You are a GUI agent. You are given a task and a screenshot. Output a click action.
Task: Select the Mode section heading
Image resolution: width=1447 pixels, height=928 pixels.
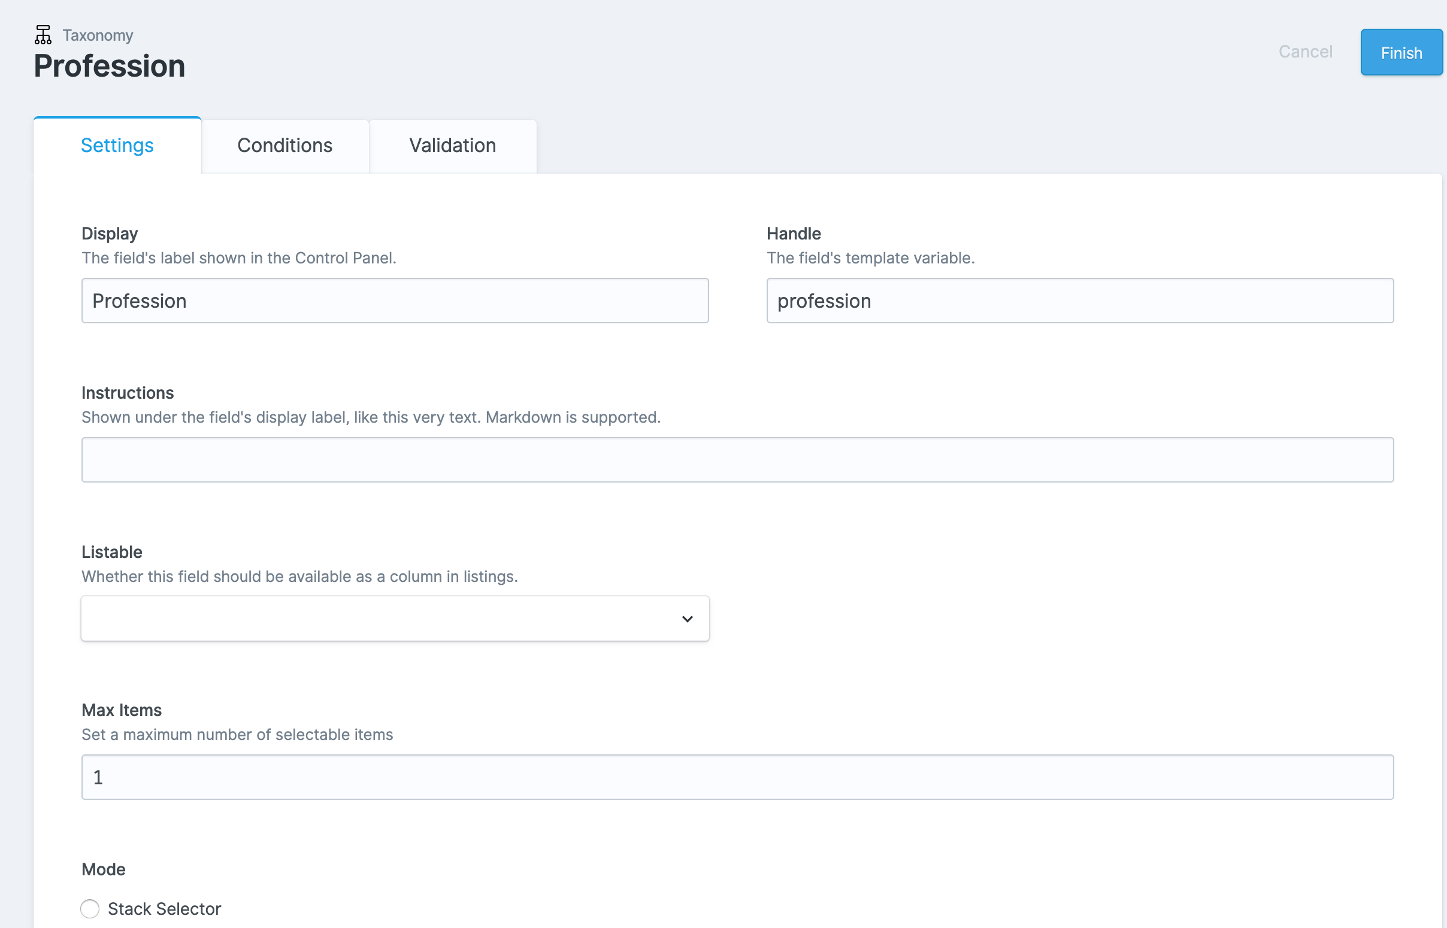[x=103, y=869]
